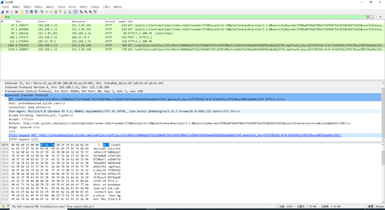Open the 统计(S) menu
The image size is (385, 210).
tap(72, 7)
